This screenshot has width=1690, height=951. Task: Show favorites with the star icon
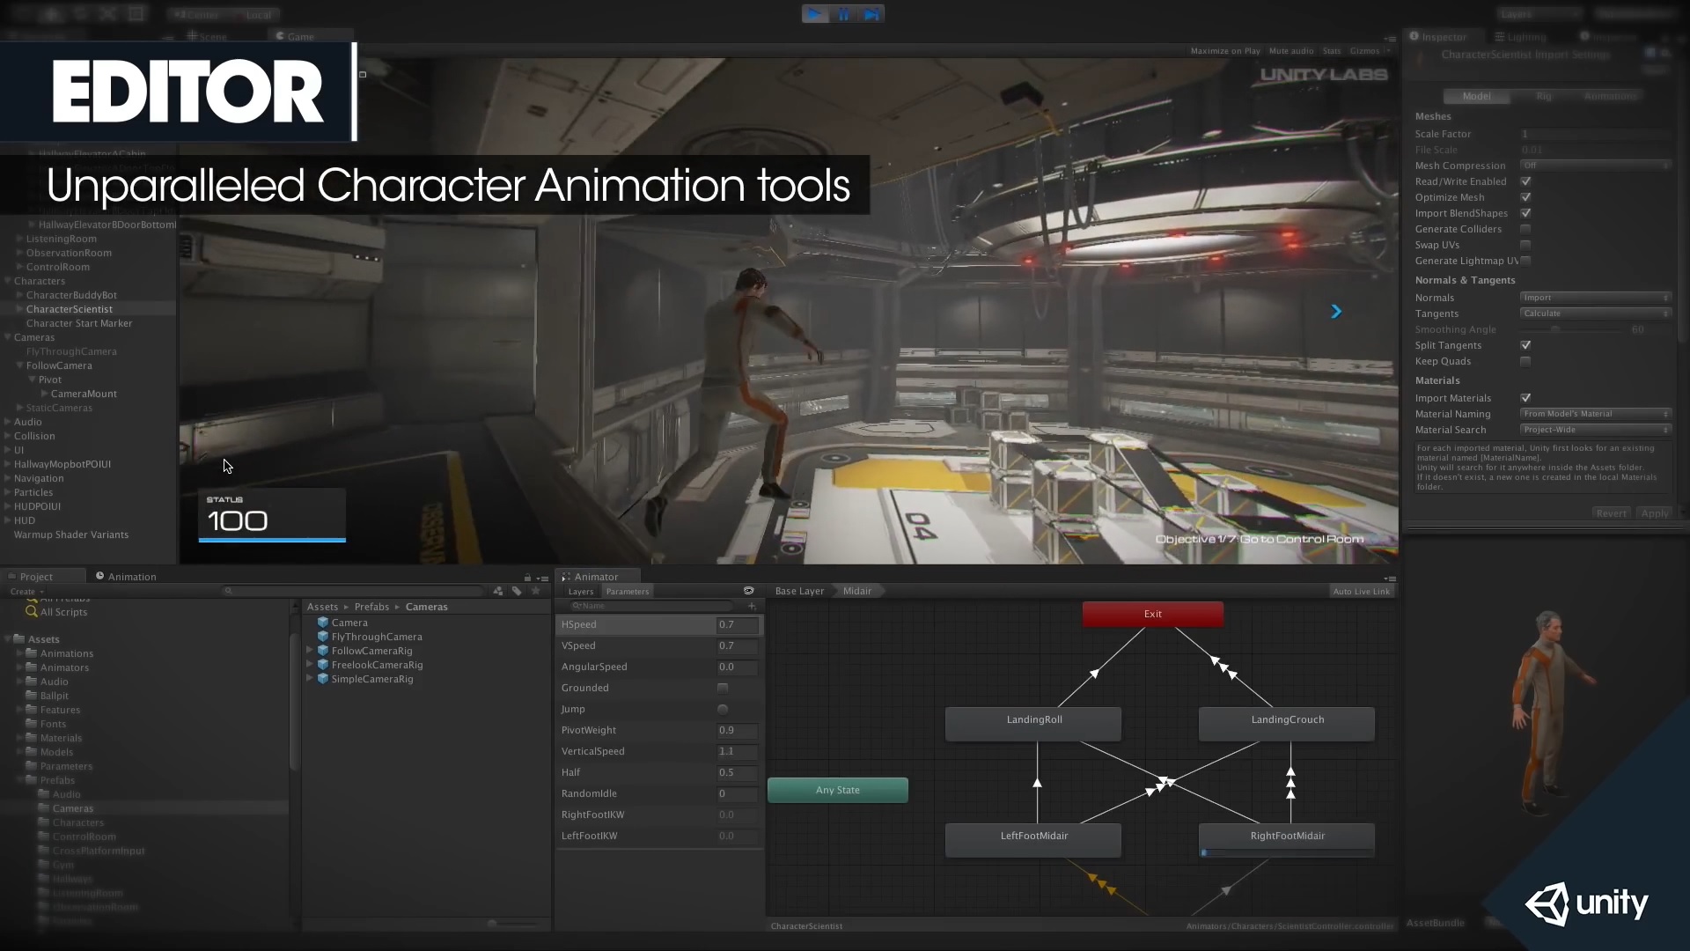(x=535, y=591)
